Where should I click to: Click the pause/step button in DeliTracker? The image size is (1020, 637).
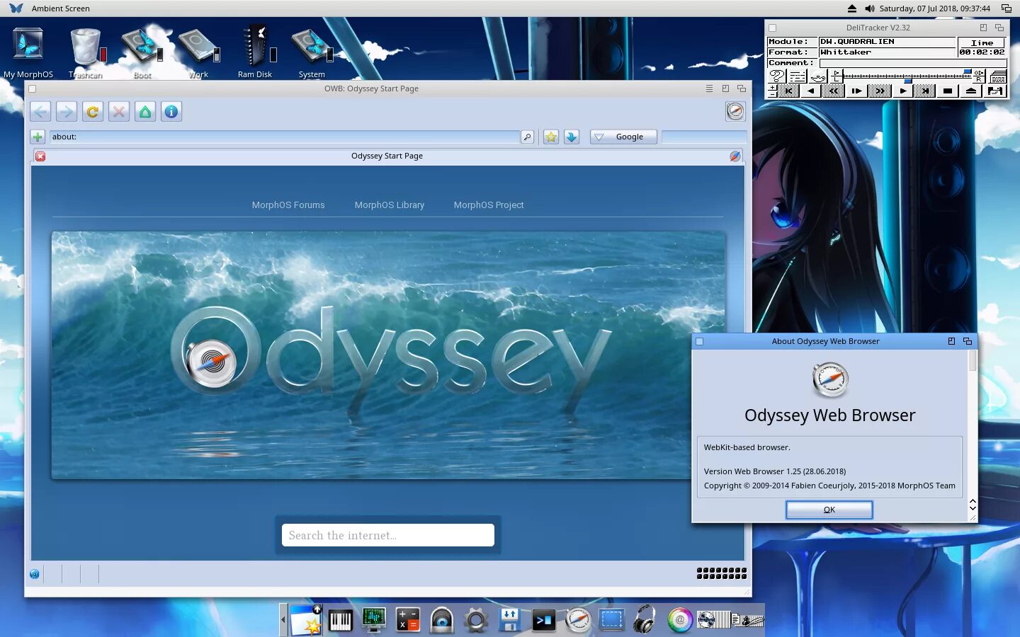(856, 91)
